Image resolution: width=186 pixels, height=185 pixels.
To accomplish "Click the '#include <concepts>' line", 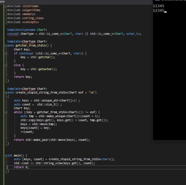I will click(23, 22).
